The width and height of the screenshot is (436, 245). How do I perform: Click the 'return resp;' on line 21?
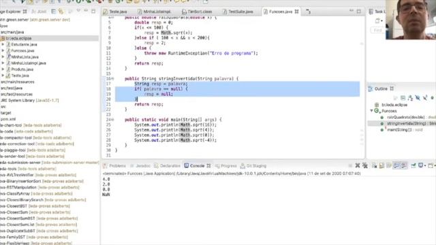click(x=149, y=104)
